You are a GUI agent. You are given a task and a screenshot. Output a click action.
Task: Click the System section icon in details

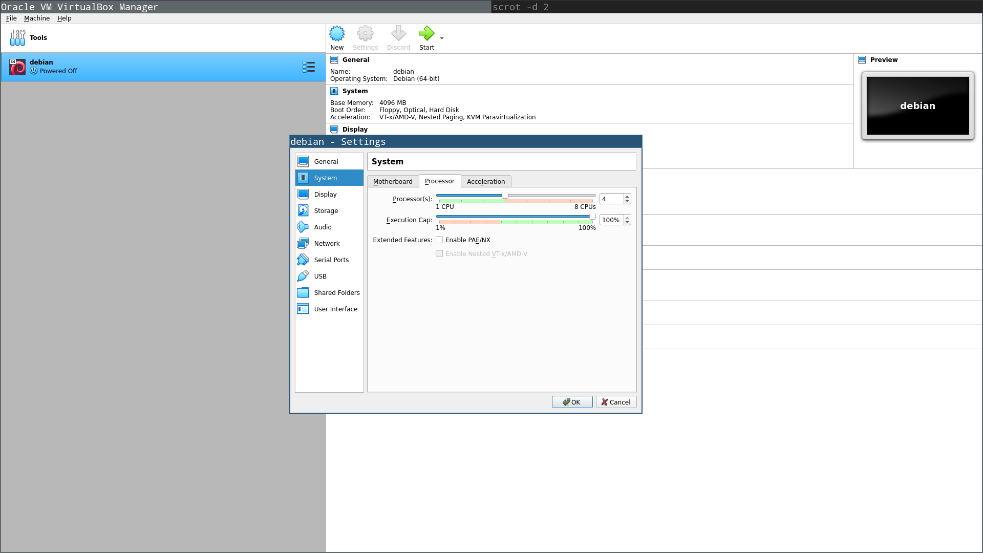click(334, 91)
